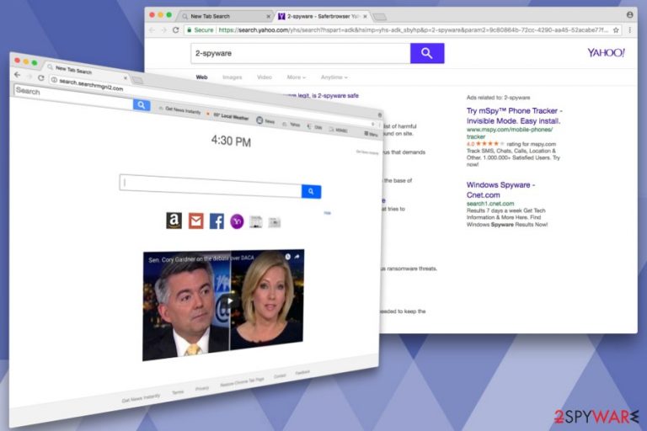647x431 pixels.
Task: Bookmark the Yahoo page with the star icon
Action: 616,30
